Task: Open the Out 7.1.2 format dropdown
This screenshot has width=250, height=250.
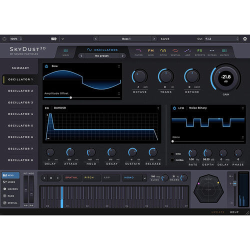Action: coord(221,39)
